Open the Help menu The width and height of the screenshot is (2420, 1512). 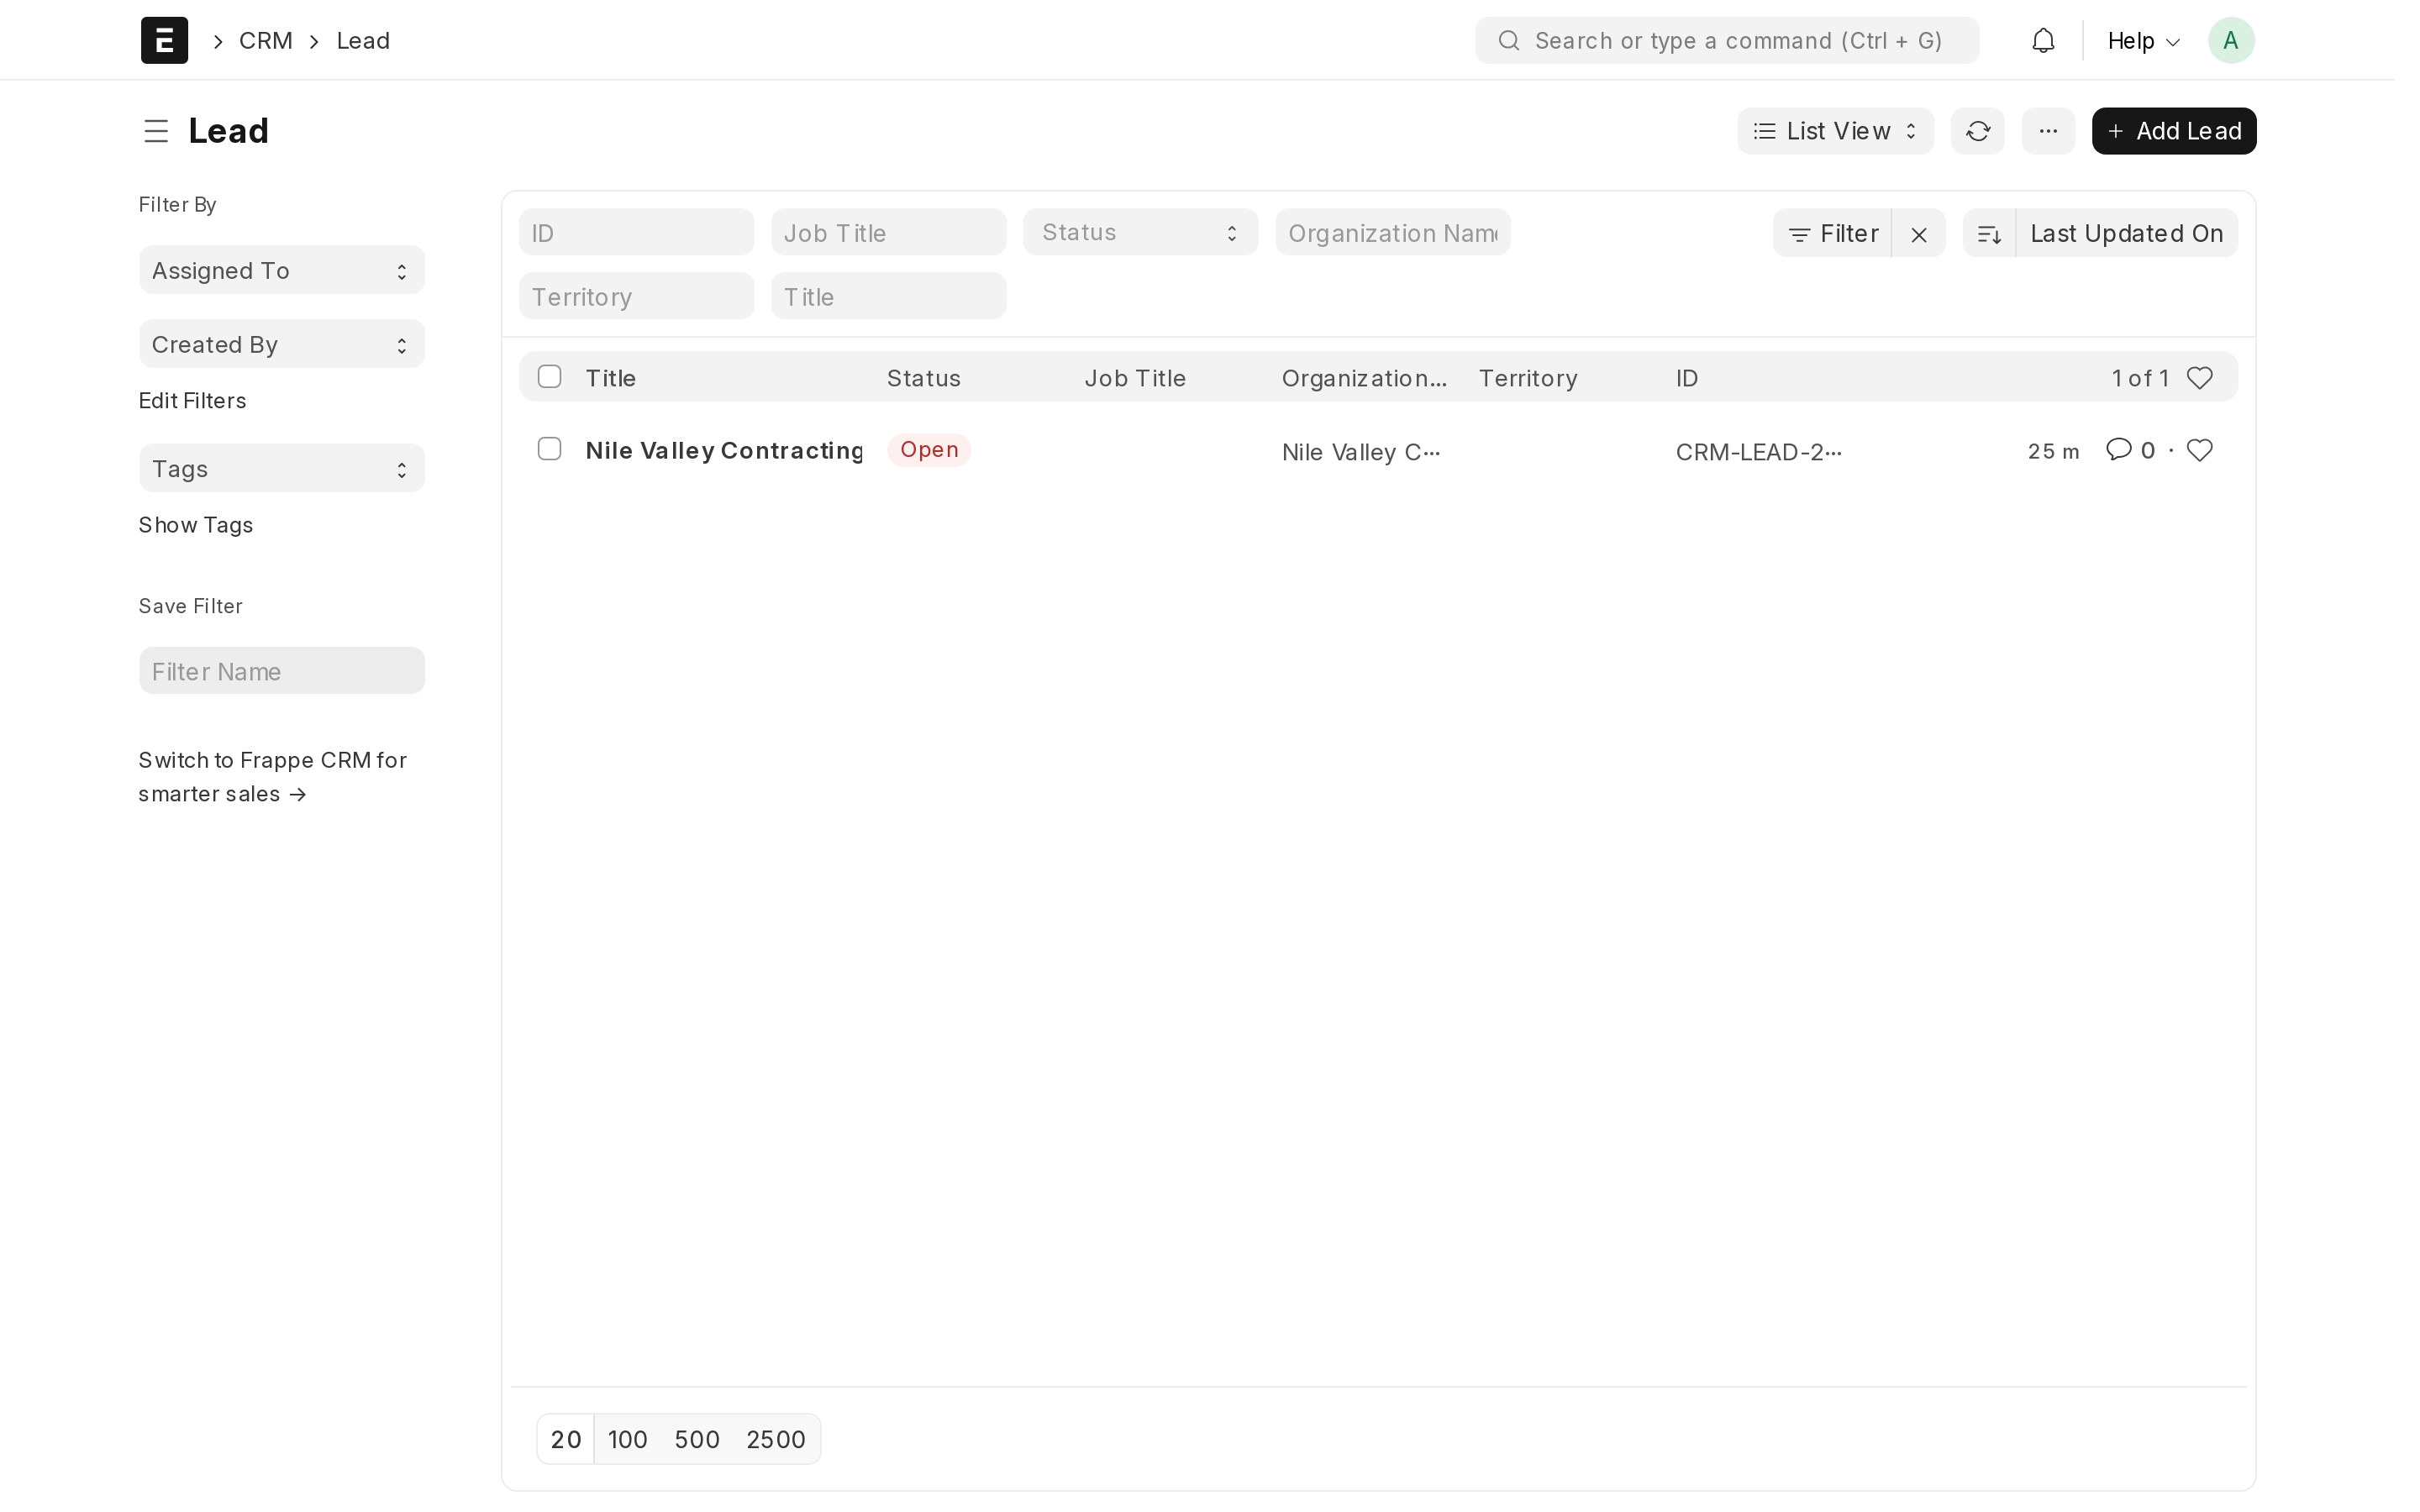(x=2143, y=41)
